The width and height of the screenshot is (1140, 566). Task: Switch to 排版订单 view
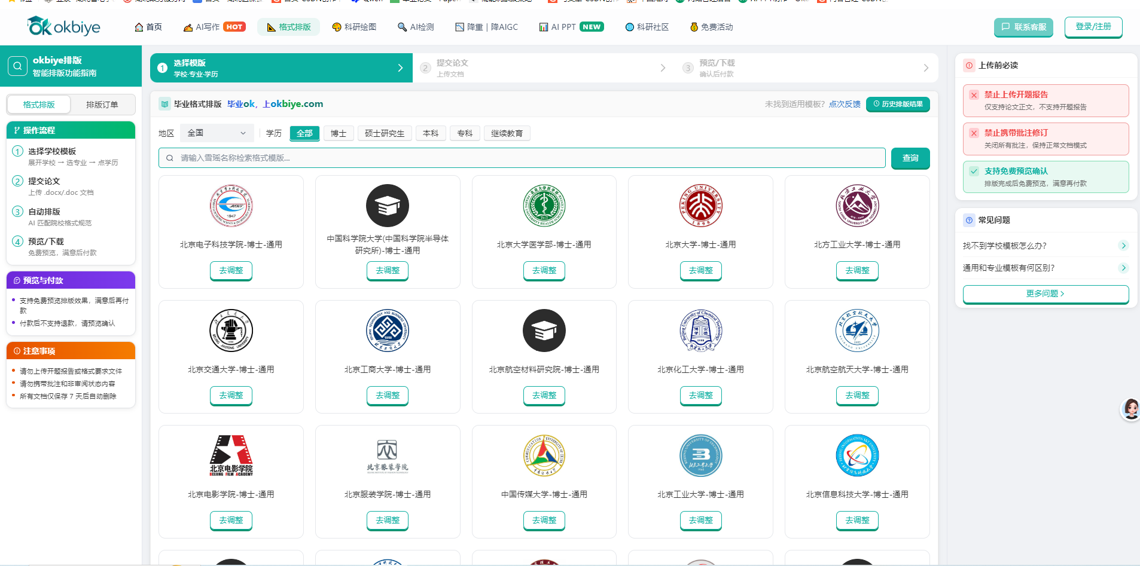coord(102,105)
